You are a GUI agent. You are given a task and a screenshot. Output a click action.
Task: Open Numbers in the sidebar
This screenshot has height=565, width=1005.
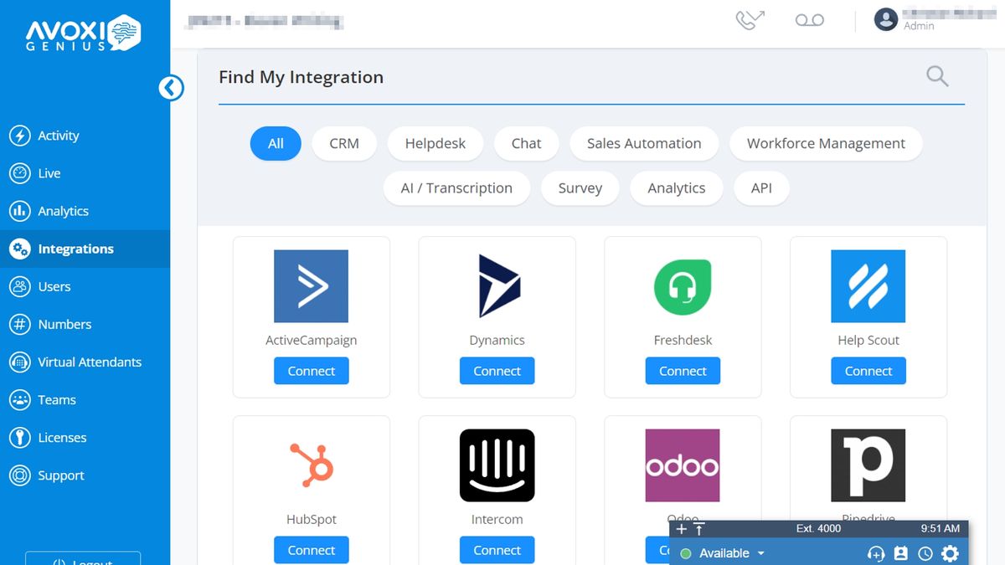[x=64, y=324]
